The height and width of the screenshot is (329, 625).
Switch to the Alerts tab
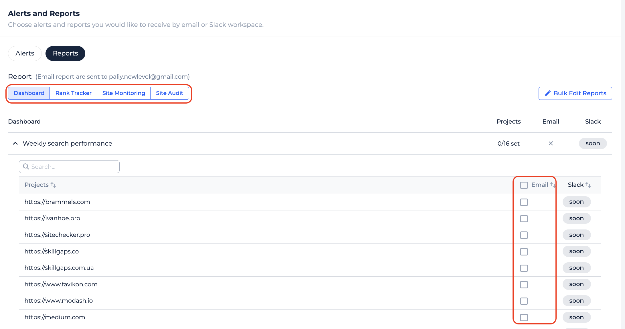(x=25, y=53)
